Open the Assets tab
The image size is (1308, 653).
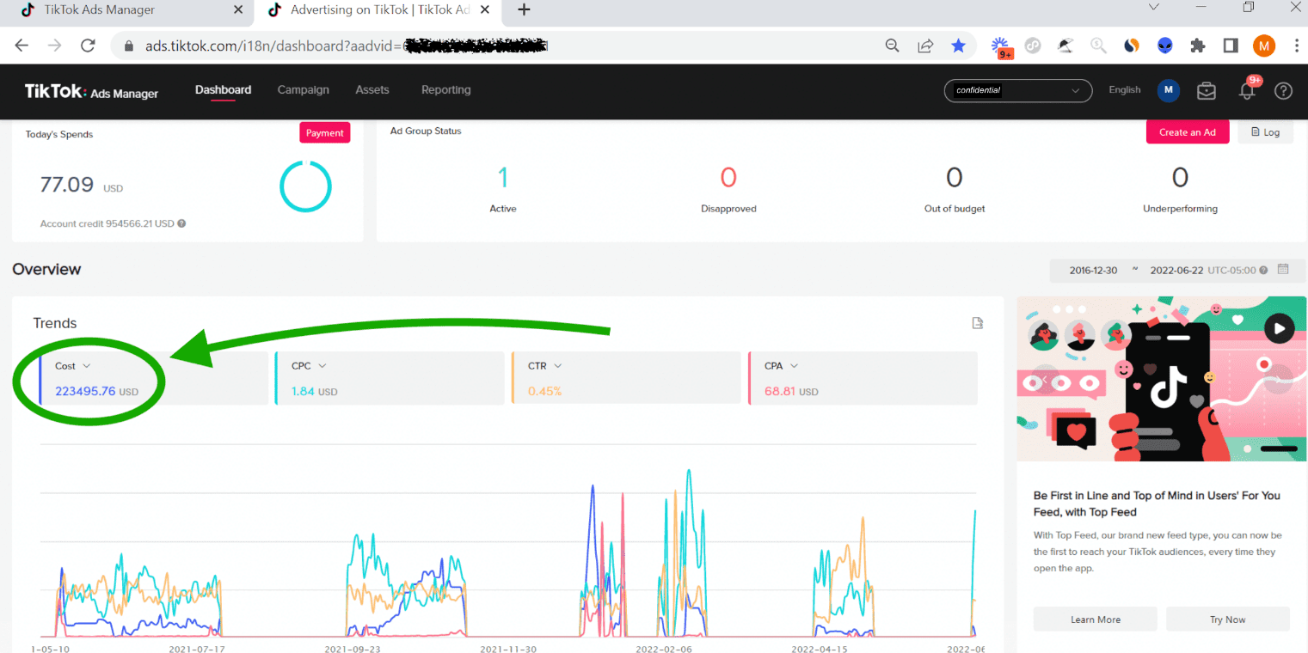372,89
